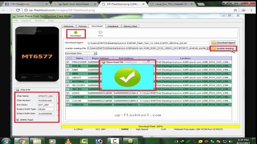Image resolution: width=257 pixels, height=144 pixels.
Task: Toggle the select-all checkbox in table header
Action: pos(69,58)
